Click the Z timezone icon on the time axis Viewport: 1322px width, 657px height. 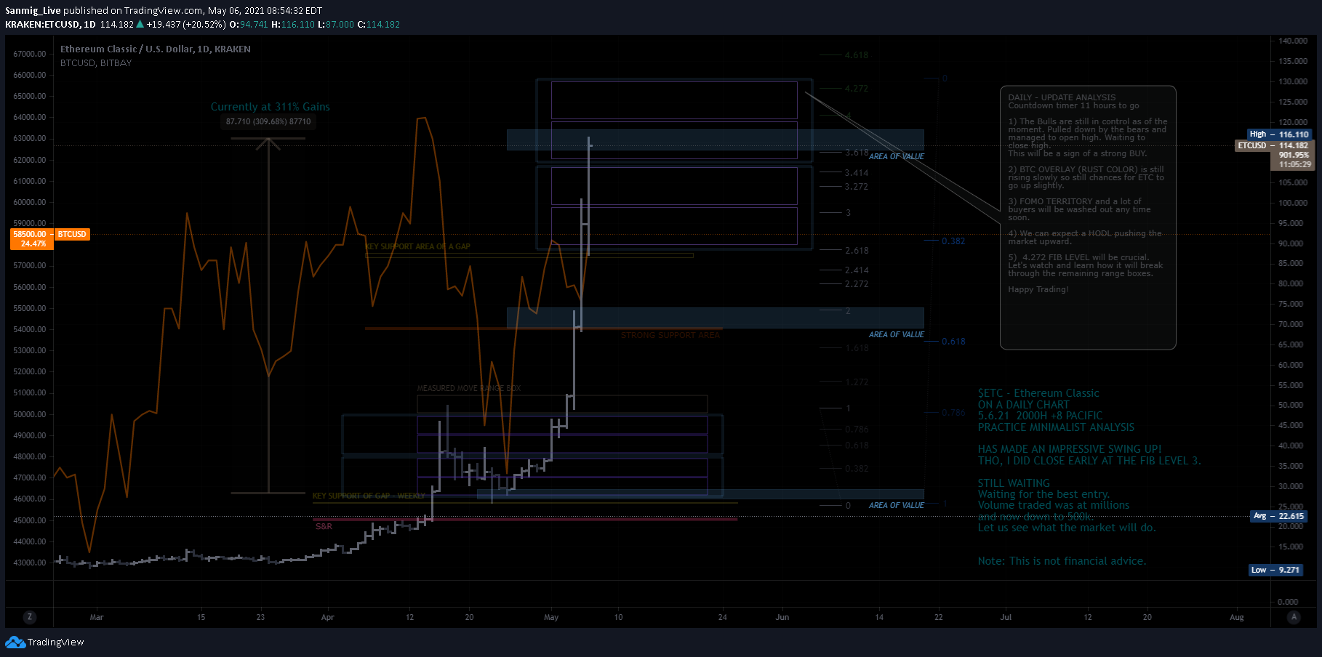29,617
